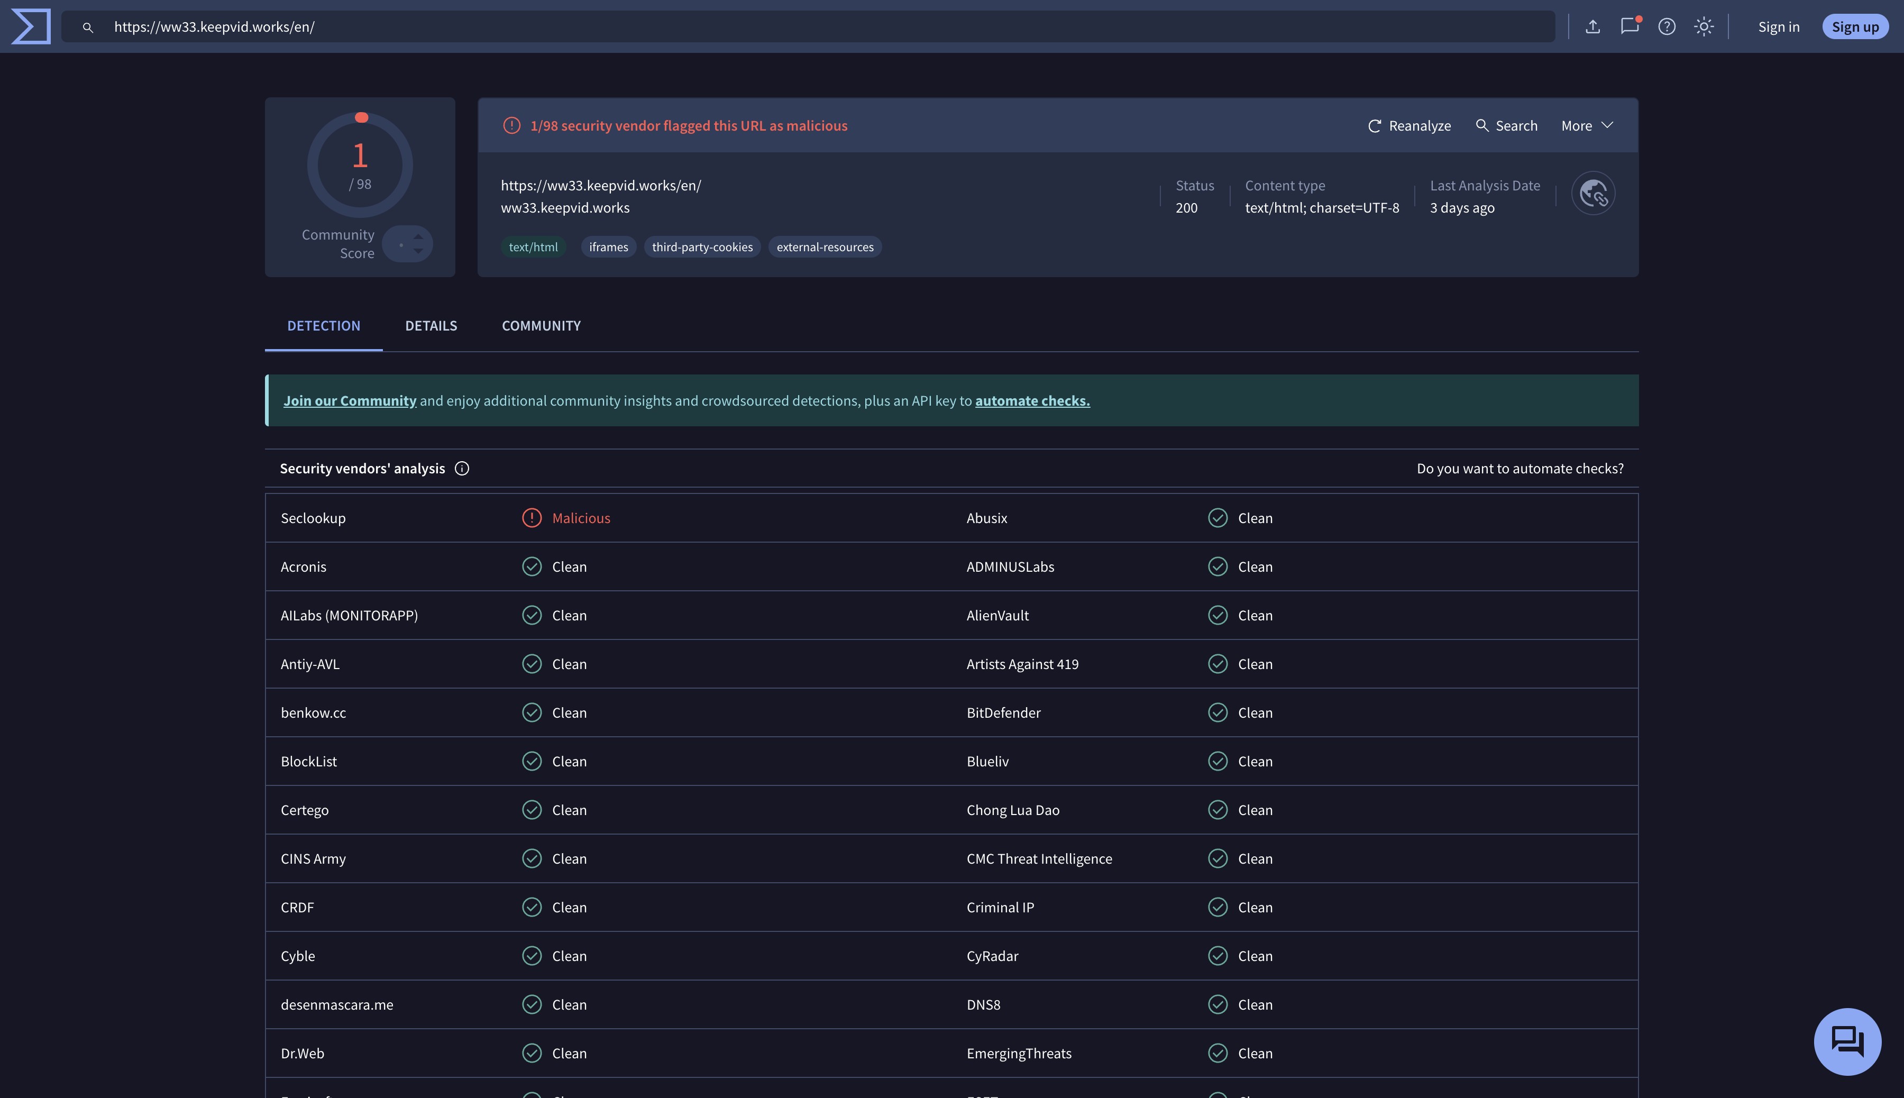The image size is (1904, 1098).
Task: Click the clean checkmark icon for Certego
Action: (x=532, y=810)
